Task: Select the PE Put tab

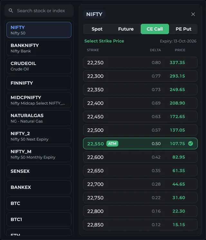Action: point(183,29)
